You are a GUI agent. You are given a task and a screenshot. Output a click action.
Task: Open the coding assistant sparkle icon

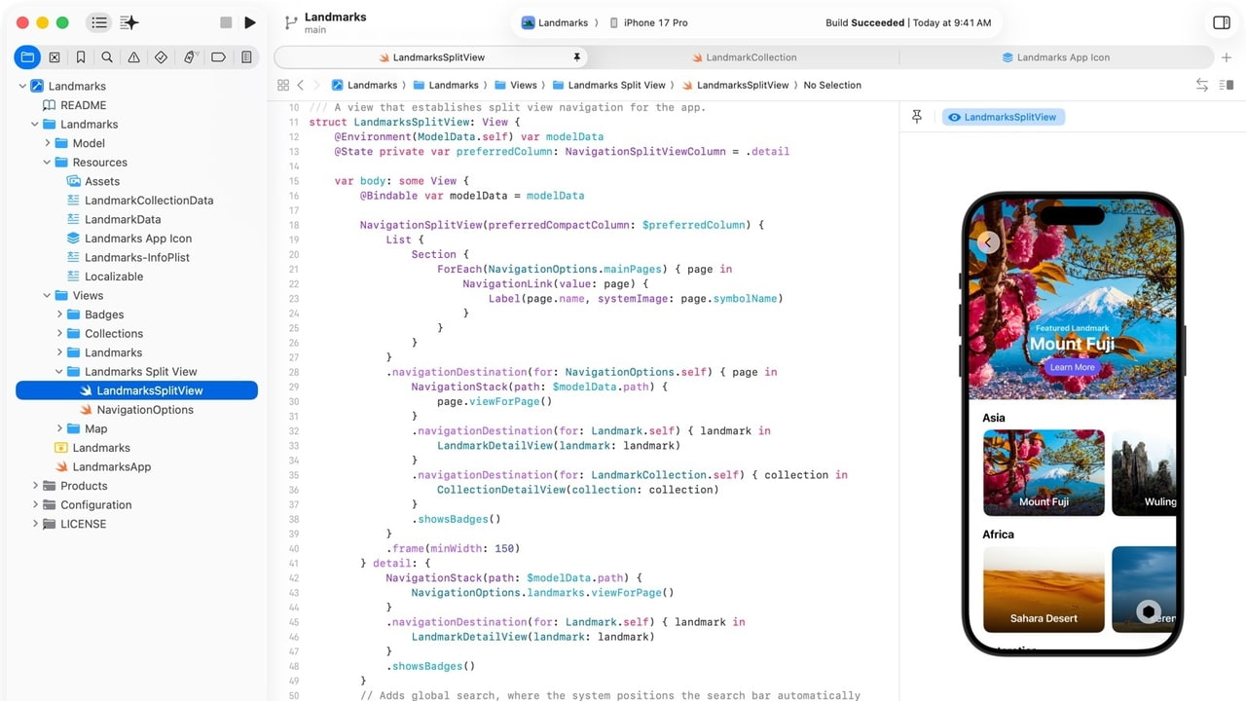tap(129, 22)
